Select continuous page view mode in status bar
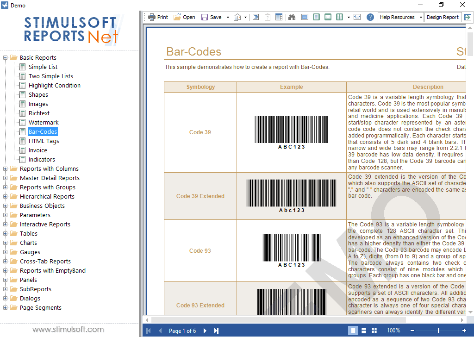This screenshot has height=337, width=474. pos(364,331)
